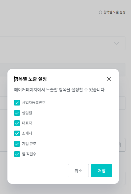Open the 항목별 노출 설정 link text at top
Viewport: 131px width, 194px height.
tap(114, 12)
